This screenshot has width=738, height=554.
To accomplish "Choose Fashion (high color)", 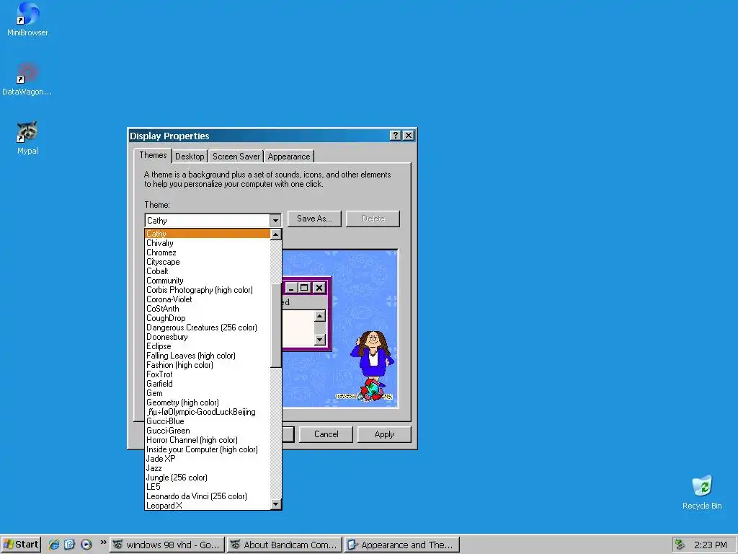I will (x=208, y=365).
